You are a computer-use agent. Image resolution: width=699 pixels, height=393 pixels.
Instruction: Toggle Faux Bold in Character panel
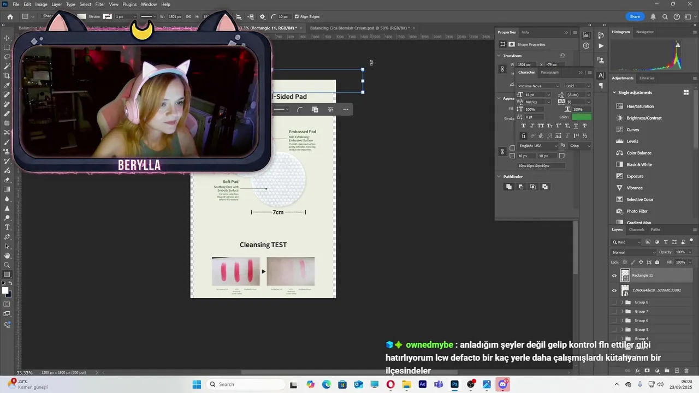[x=524, y=126]
